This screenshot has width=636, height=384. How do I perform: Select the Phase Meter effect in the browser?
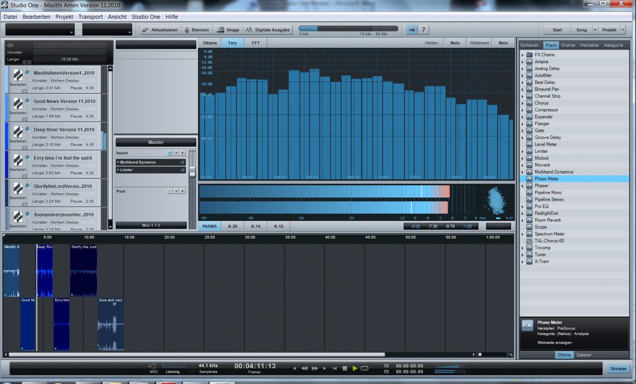pyautogui.click(x=575, y=179)
